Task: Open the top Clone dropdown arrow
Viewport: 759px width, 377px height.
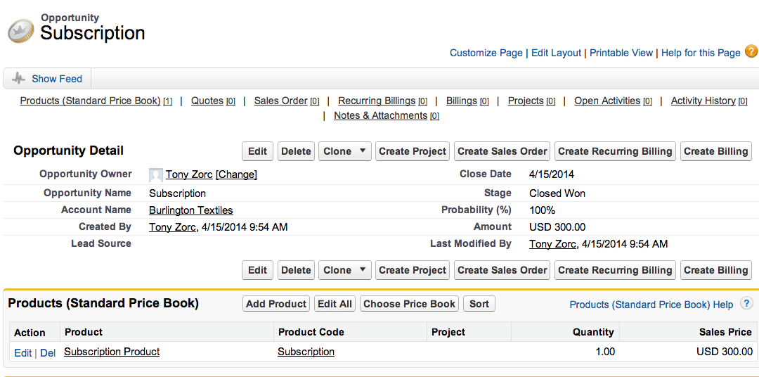Action: pos(363,151)
